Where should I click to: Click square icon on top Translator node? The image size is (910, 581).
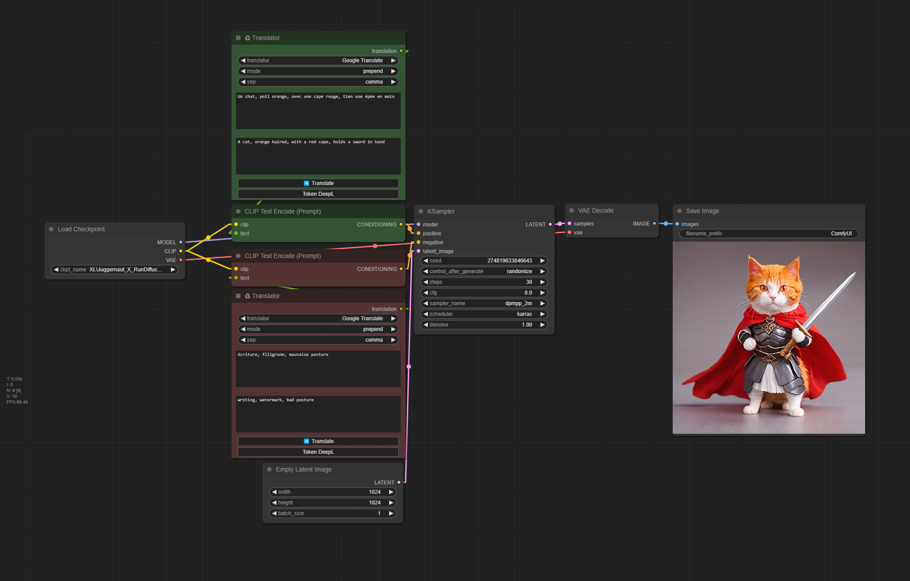[238, 38]
